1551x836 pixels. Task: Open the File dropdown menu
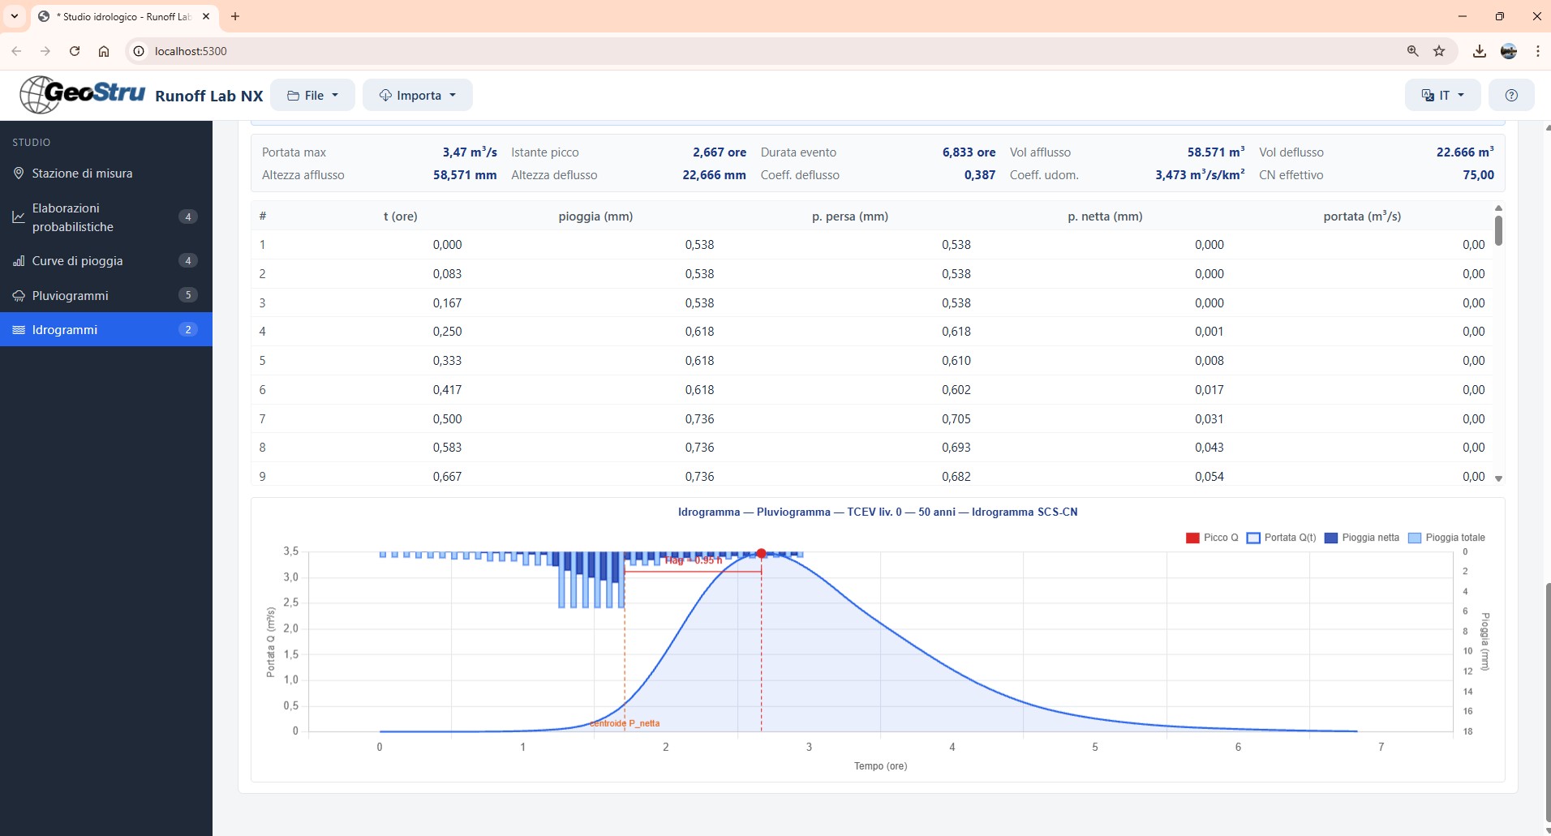tap(313, 95)
